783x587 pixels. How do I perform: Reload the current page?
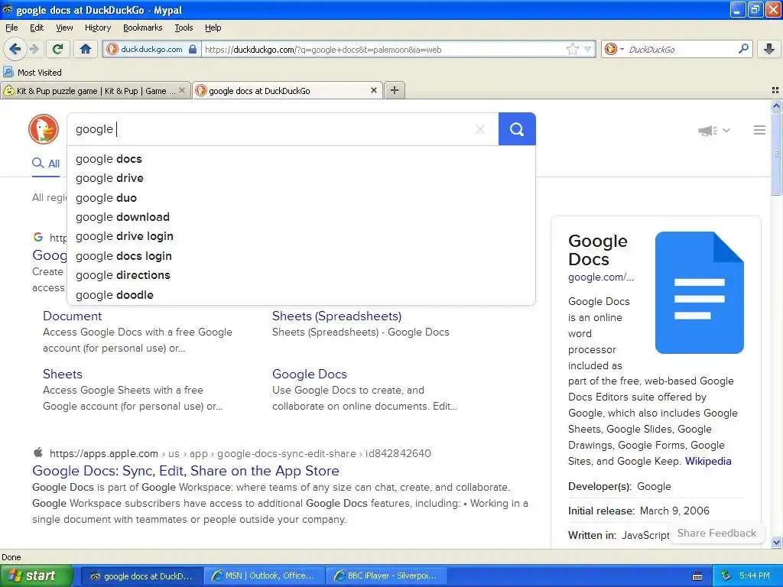point(58,49)
